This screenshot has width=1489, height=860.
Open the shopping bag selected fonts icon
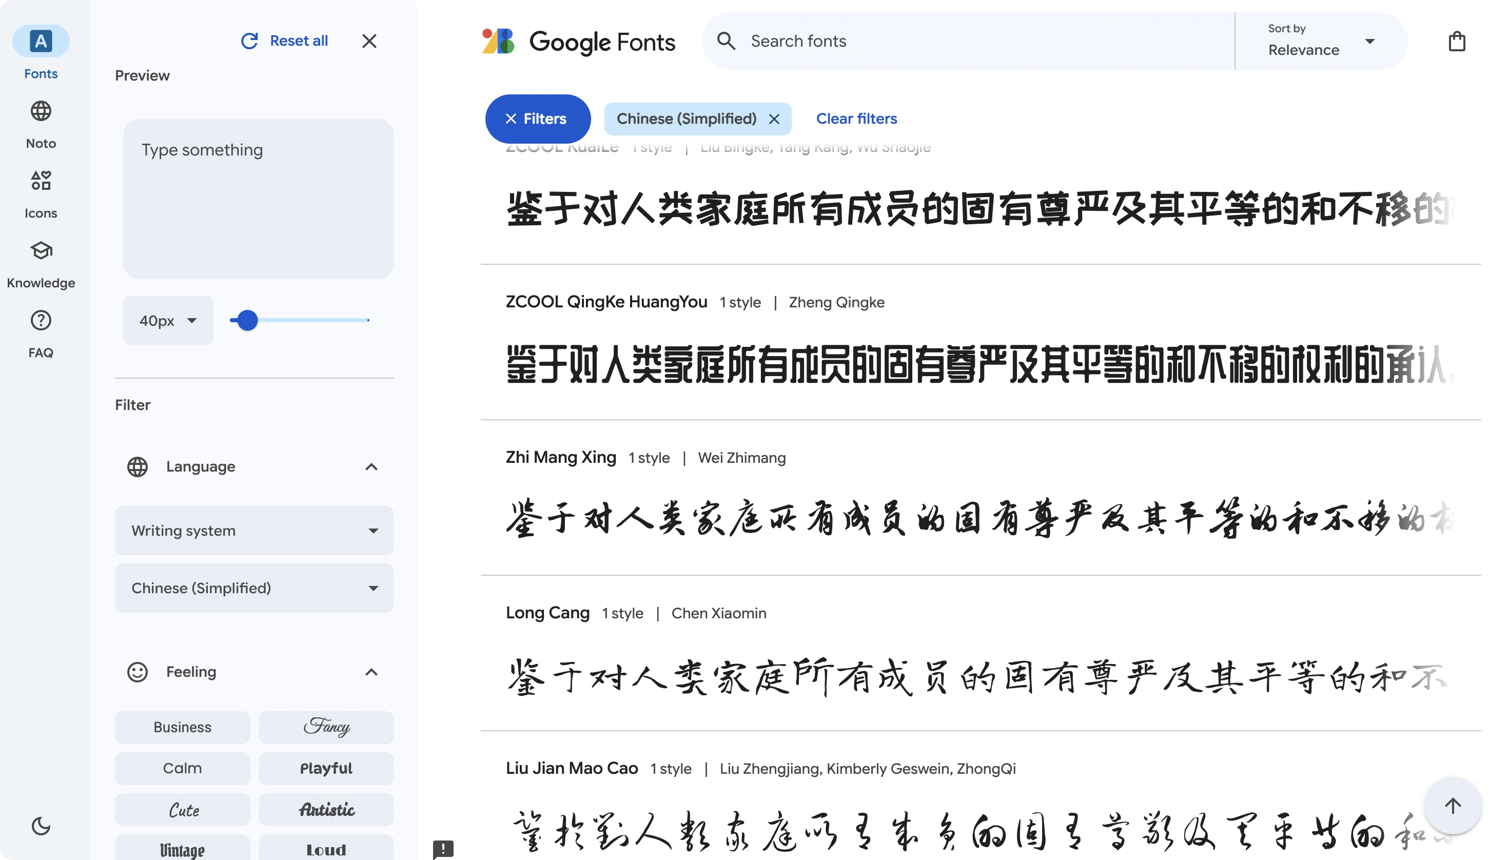1457,42
